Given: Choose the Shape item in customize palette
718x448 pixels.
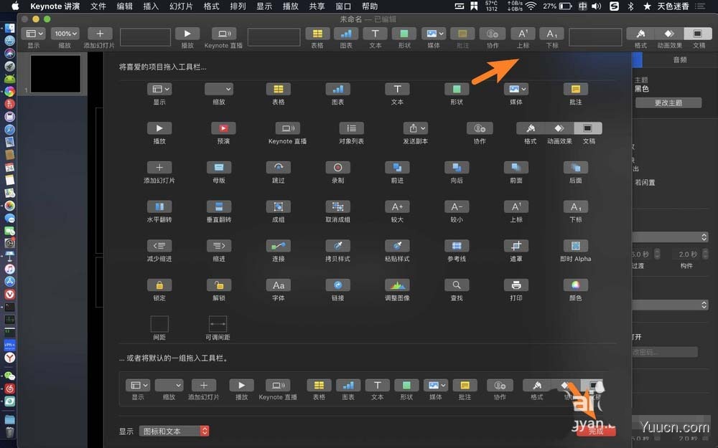Looking at the screenshot, I should pos(457,89).
